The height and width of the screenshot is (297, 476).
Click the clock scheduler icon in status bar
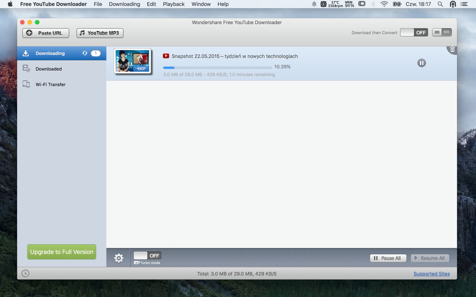pos(25,274)
